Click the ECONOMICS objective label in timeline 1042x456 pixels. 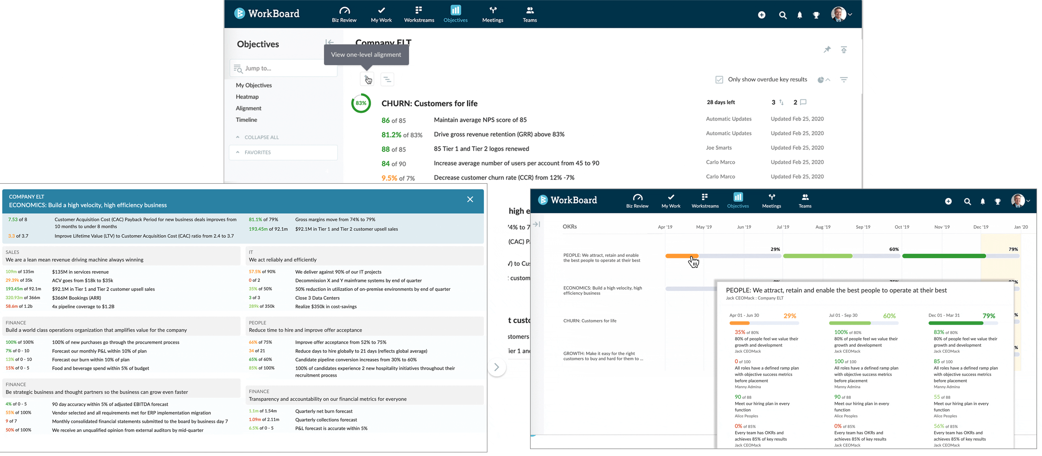click(x=602, y=290)
